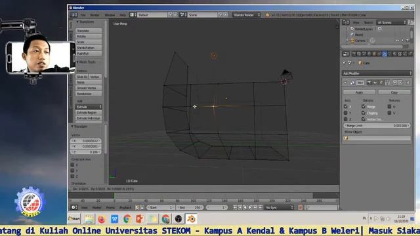Add a new screen layout with plus icon
Screen dimensions: 420x236
point(171,15)
